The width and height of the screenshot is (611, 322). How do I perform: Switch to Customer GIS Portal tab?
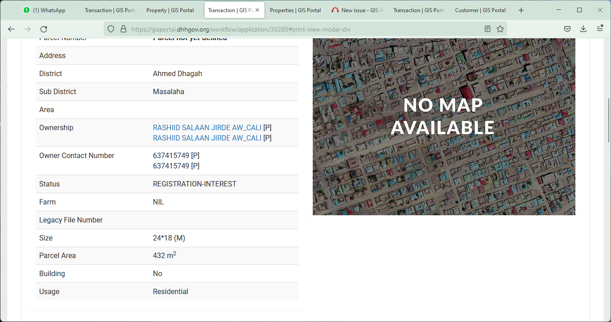pos(481,10)
